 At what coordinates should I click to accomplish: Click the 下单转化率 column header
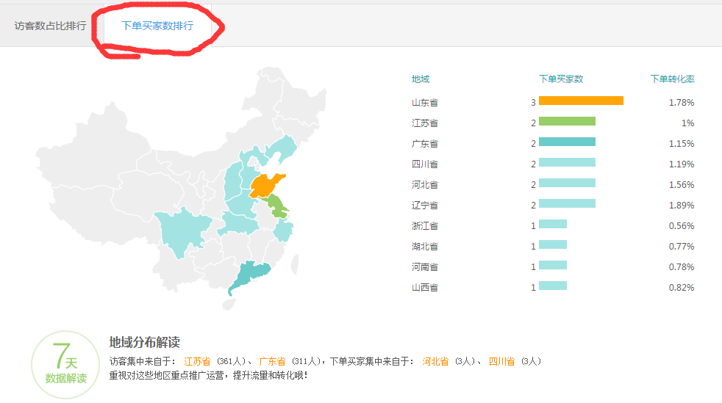672,79
